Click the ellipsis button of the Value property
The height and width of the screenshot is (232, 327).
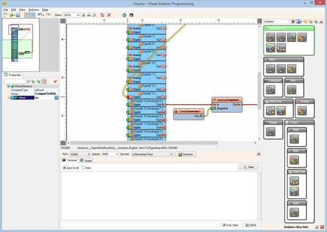tap(56, 98)
